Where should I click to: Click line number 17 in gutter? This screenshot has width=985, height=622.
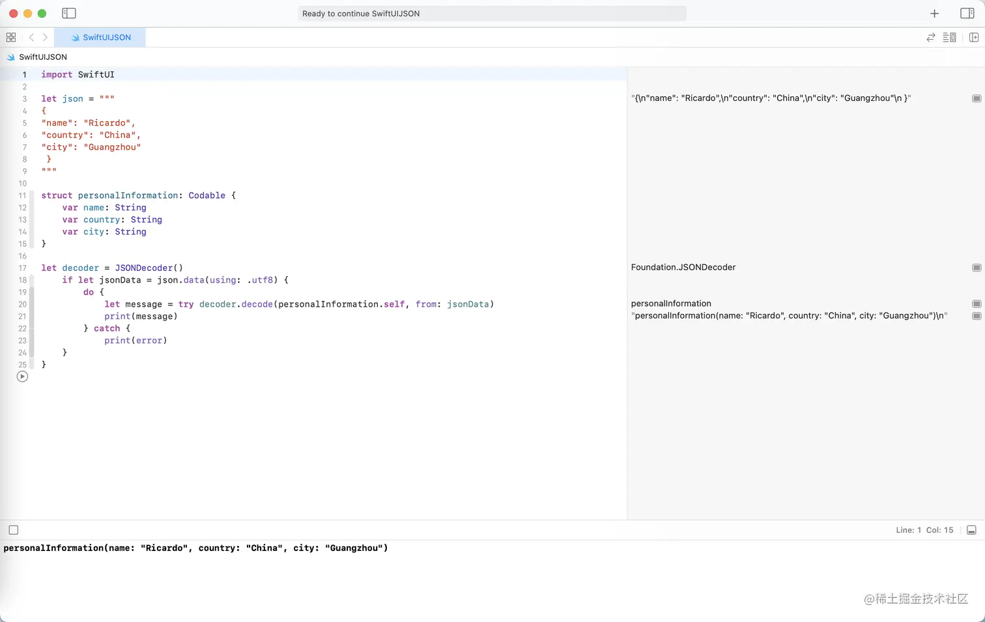(22, 268)
